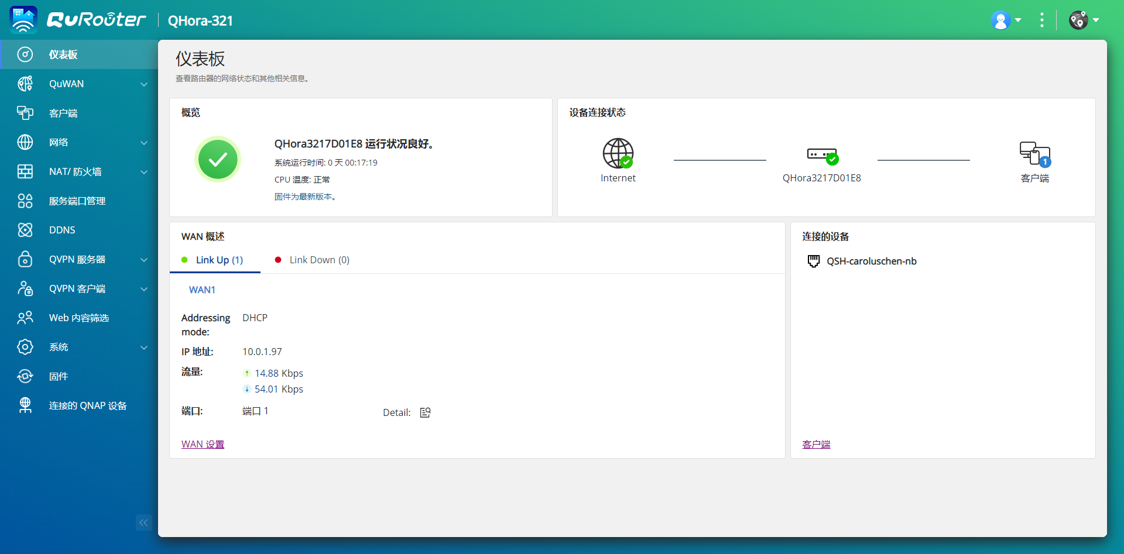Open the Web 内容筛选 page

(78, 318)
